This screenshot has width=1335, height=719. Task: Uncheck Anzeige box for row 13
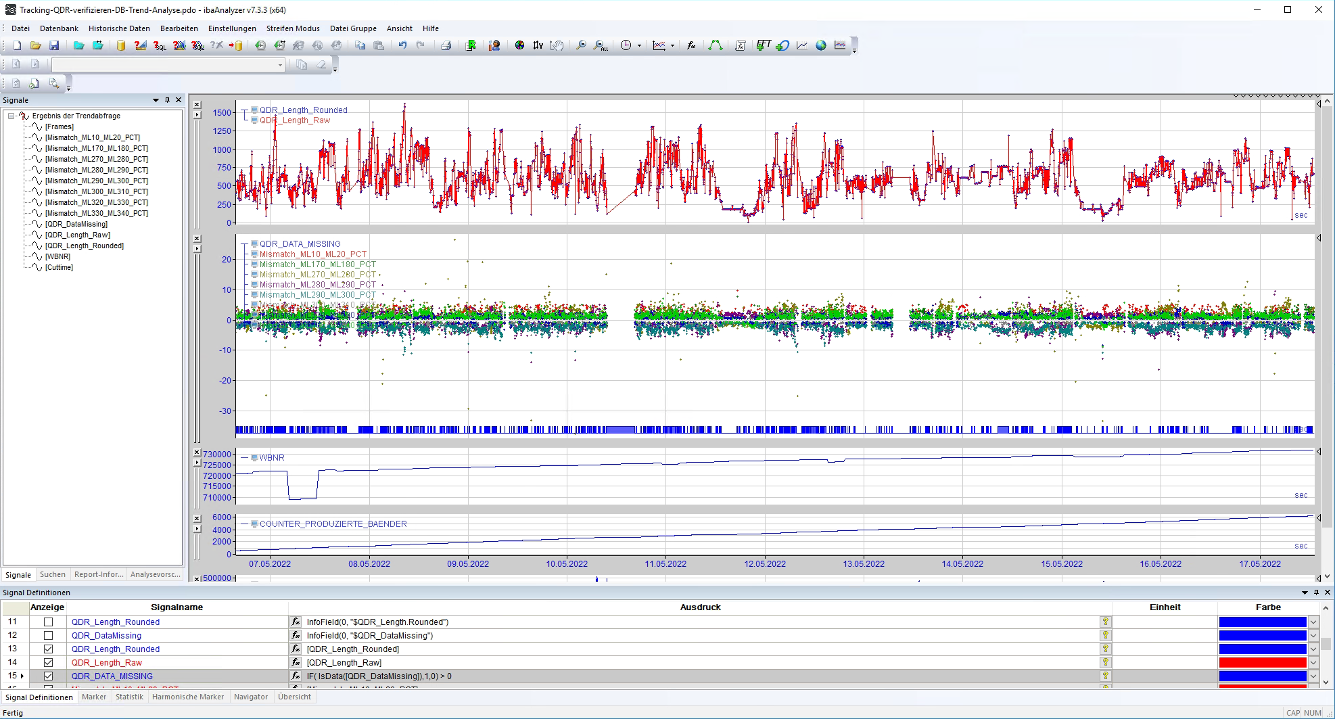click(48, 649)
